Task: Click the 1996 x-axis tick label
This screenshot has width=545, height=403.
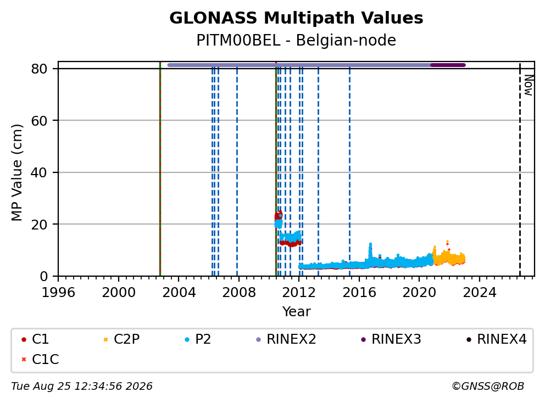Action: [58, 293]
